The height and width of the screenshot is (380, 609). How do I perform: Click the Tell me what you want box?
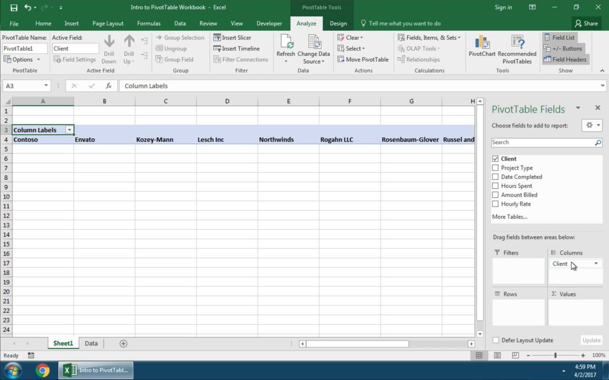[x=400, y=23]
